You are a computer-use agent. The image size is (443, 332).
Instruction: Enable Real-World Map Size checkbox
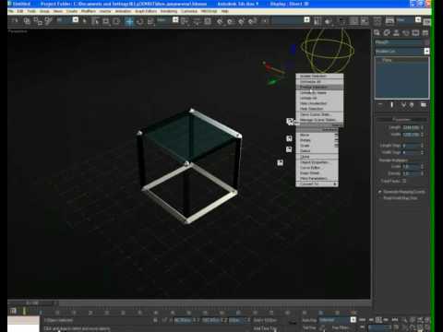pos(380,198)
